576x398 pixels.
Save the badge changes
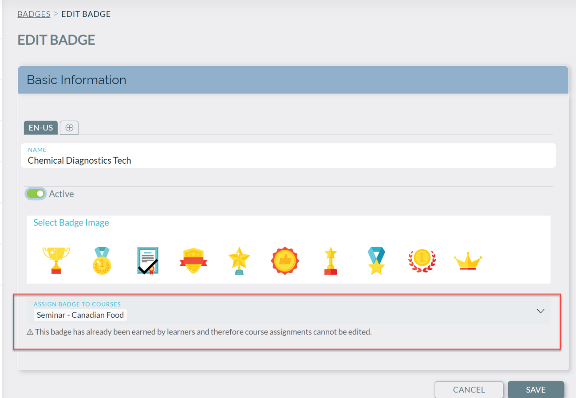click(x=536, y=390)
